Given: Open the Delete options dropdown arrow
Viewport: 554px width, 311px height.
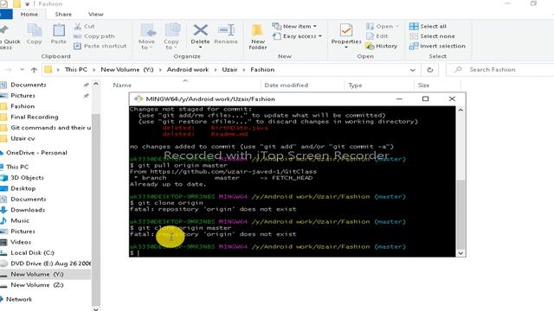Looking at the screenshot, I should coord(200,48).
